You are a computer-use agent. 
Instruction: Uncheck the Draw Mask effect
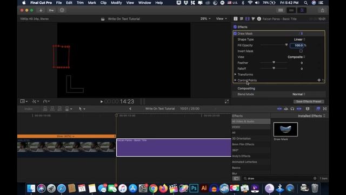tap(235, 34)
